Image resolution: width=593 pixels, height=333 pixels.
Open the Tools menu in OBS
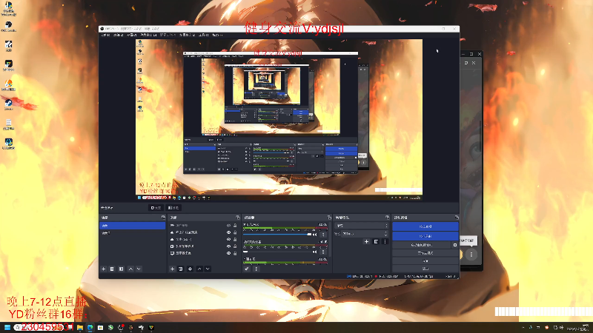point(203,35)
